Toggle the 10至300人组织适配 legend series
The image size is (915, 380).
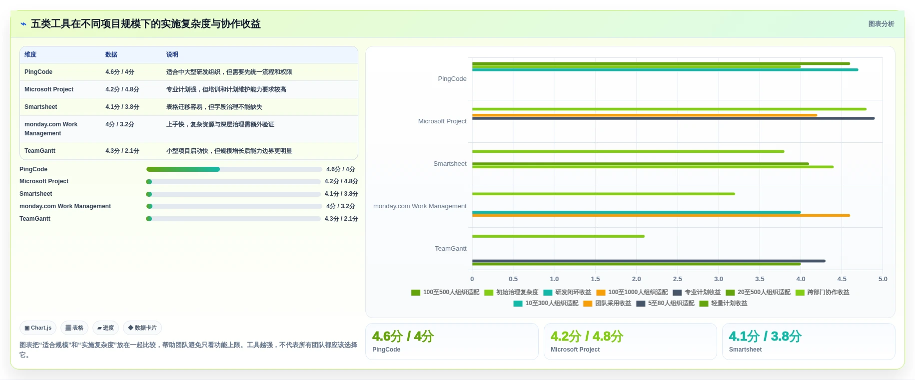546,304
